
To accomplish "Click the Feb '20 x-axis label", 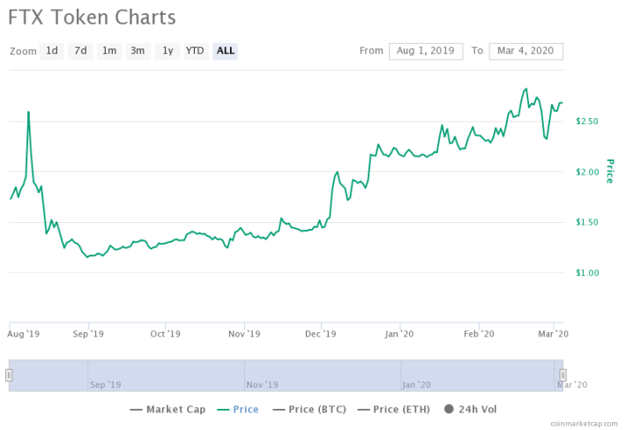I will pyautogui.click(x=479, y=334).
